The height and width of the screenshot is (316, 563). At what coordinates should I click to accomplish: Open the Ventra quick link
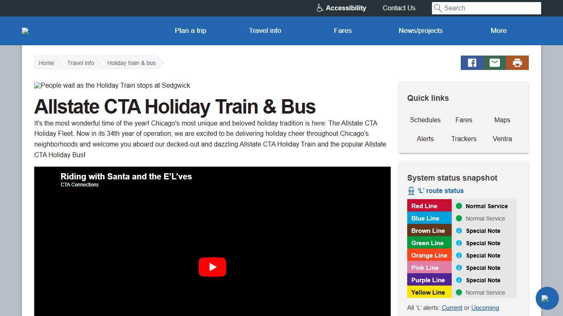[x=502, y=139]
